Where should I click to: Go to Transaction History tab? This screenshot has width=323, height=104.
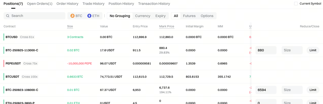point(154,4)
